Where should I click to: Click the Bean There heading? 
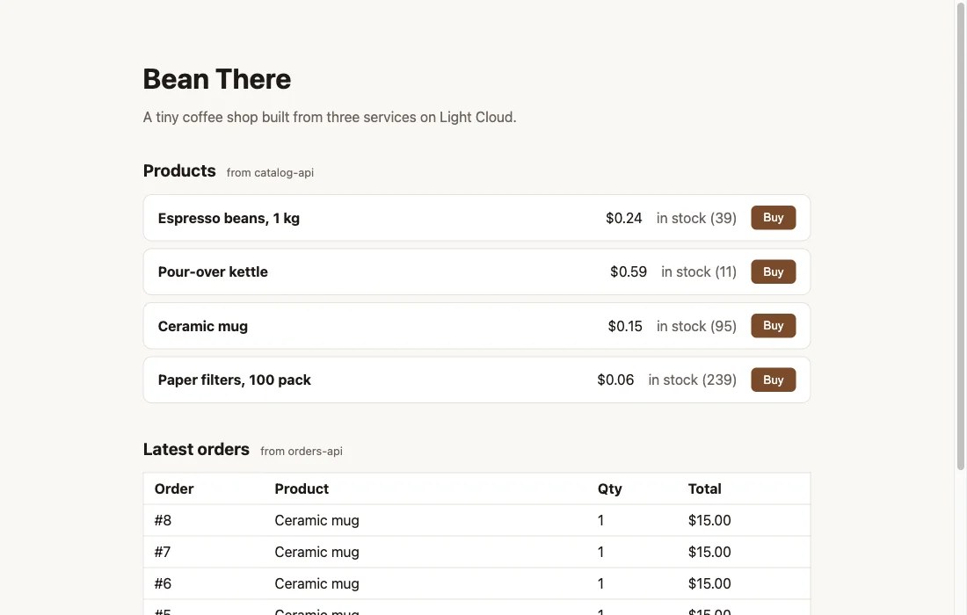coord(217,79)
